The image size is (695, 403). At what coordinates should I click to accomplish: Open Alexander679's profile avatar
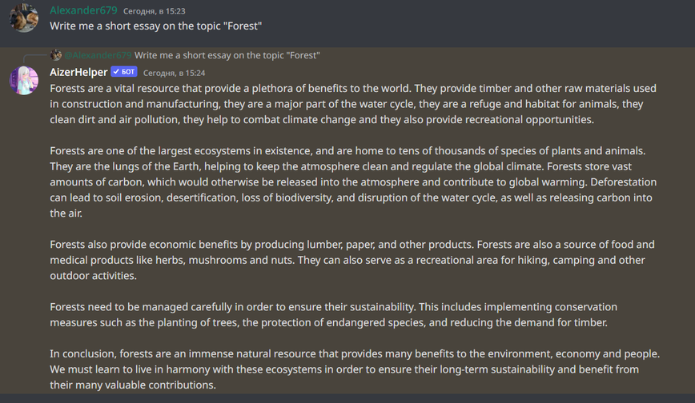[24, 18]
